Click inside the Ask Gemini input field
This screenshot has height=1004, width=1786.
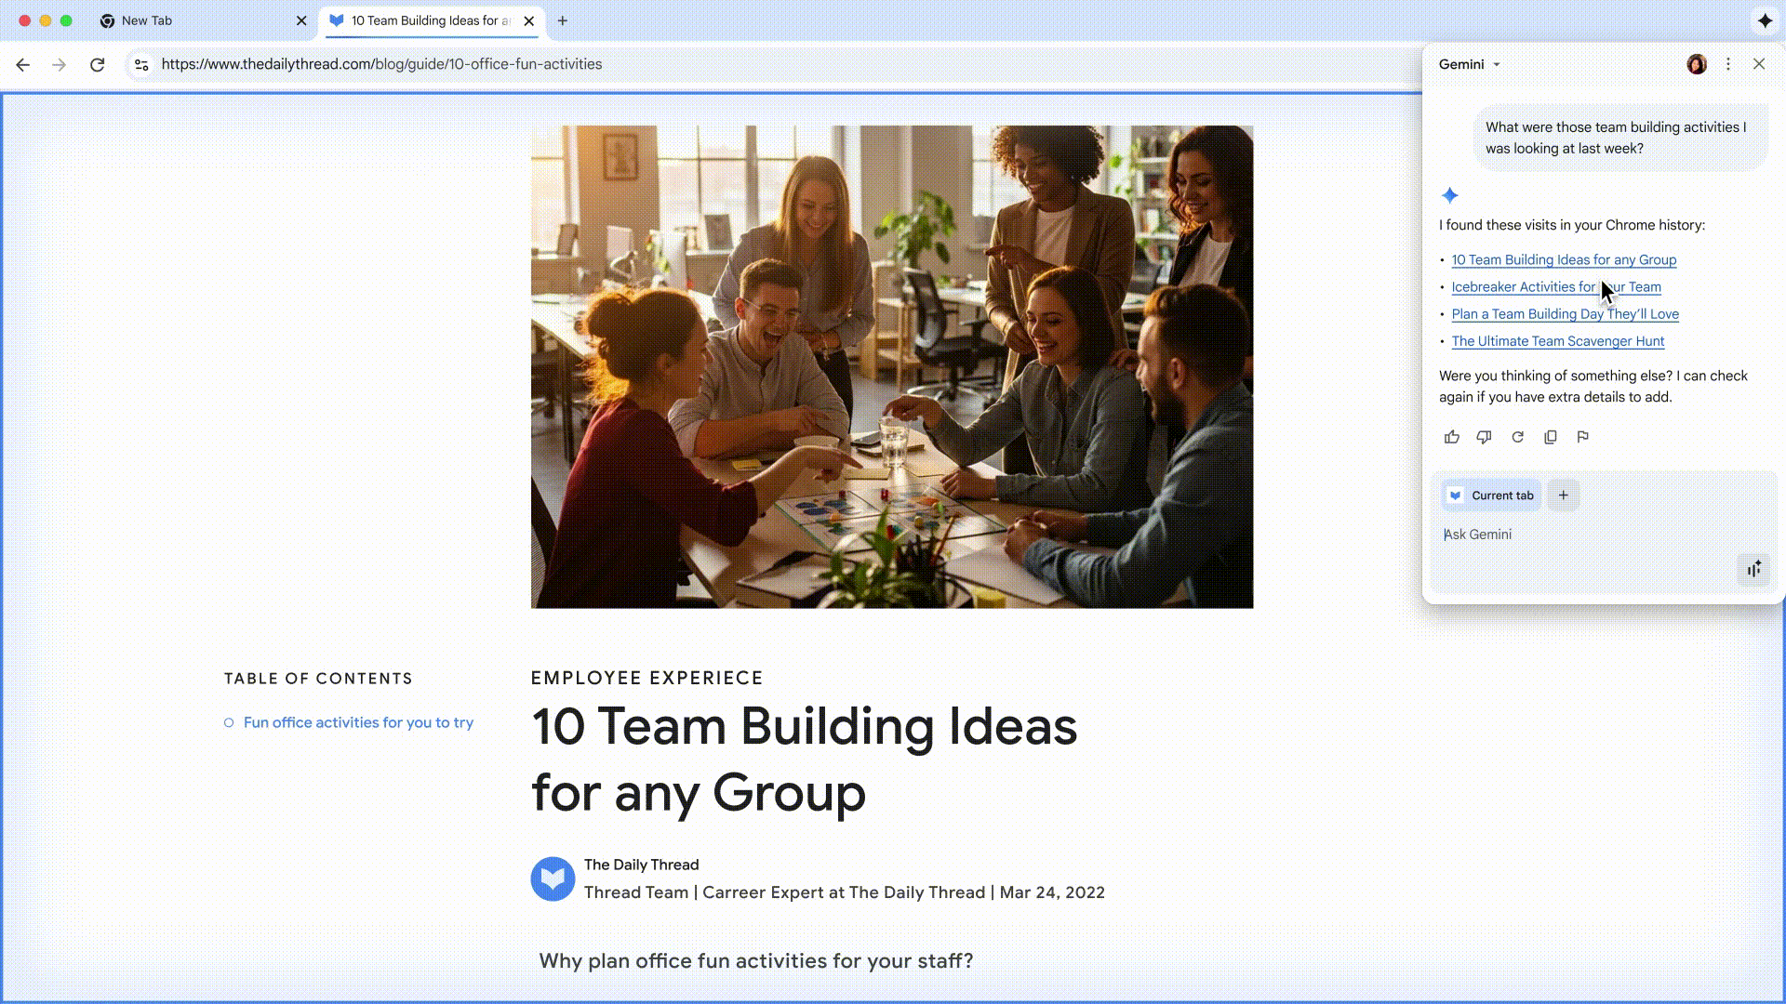tap(1581, 535)
